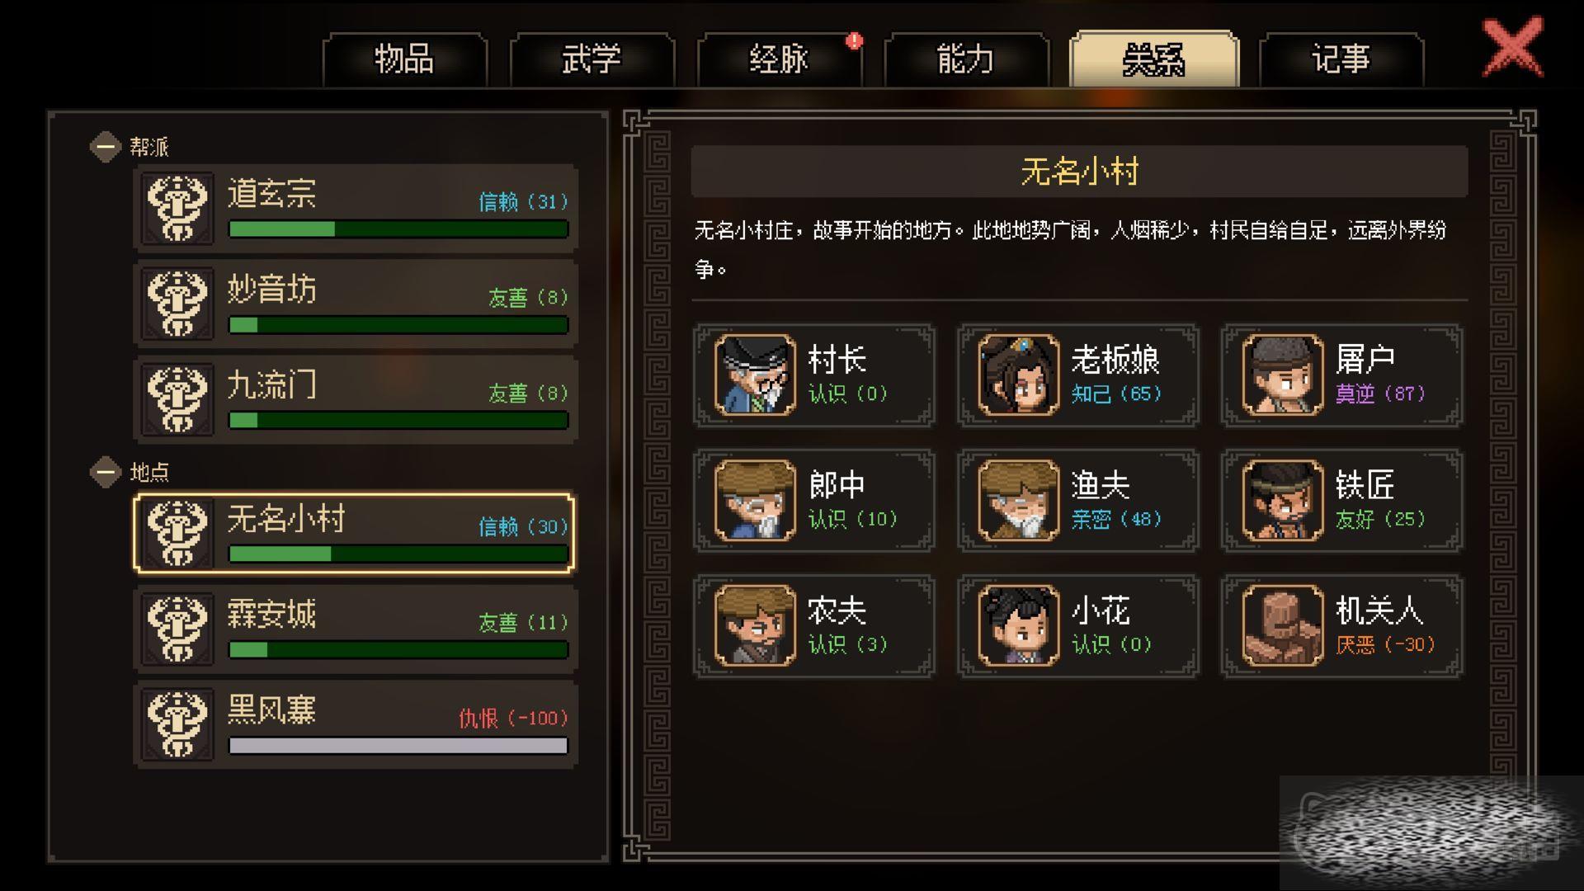Click the 道玄宗 faction emblem
The width and height of the screenshot is (1584, 891).
coord(177,208)
